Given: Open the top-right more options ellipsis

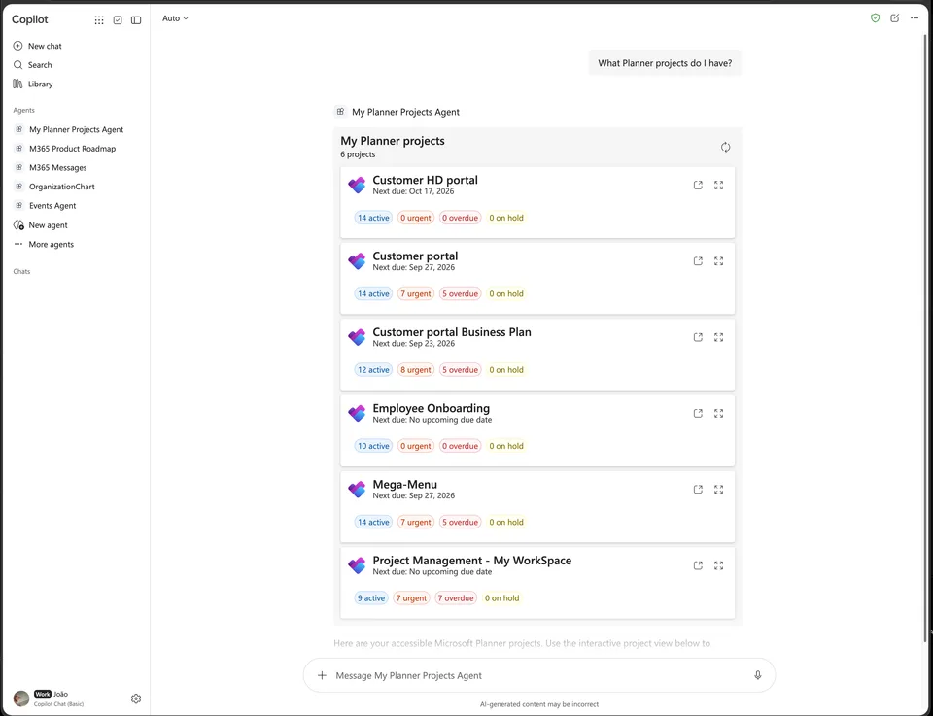Looking at the screenshot, I should point(915,18).
